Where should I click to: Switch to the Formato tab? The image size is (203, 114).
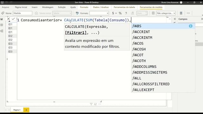(84, 7)
